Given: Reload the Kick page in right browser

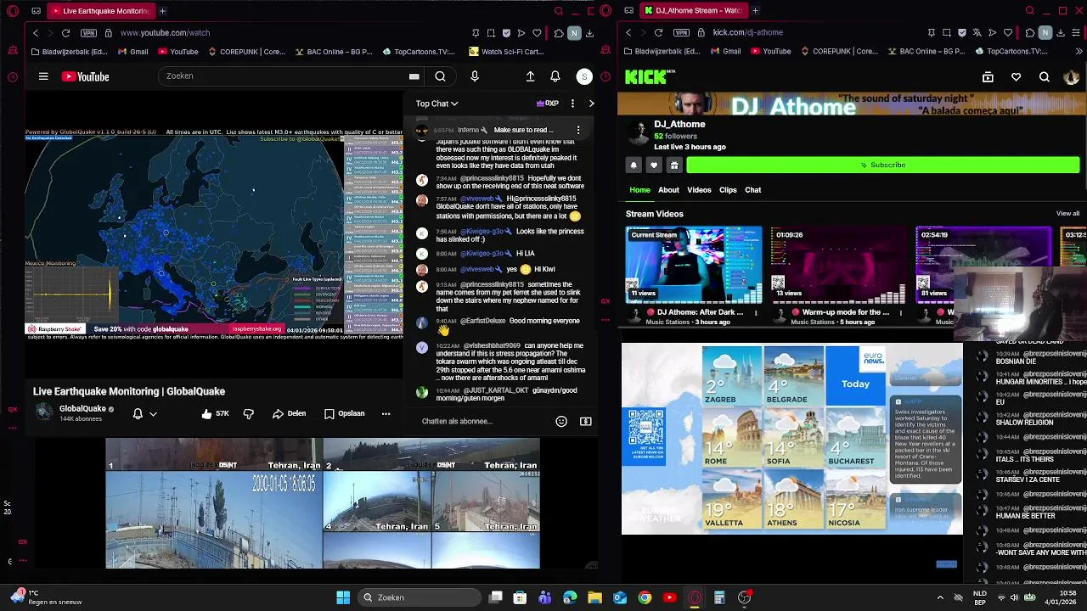Looking at the screenshot, I should [x=658, y=33].
